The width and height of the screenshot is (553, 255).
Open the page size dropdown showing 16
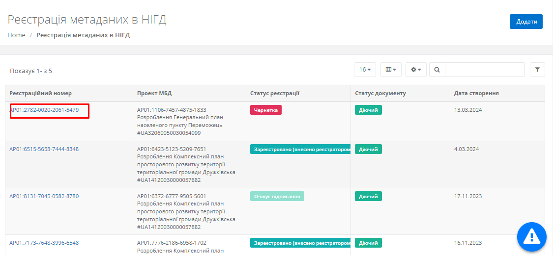coord(365,70)
